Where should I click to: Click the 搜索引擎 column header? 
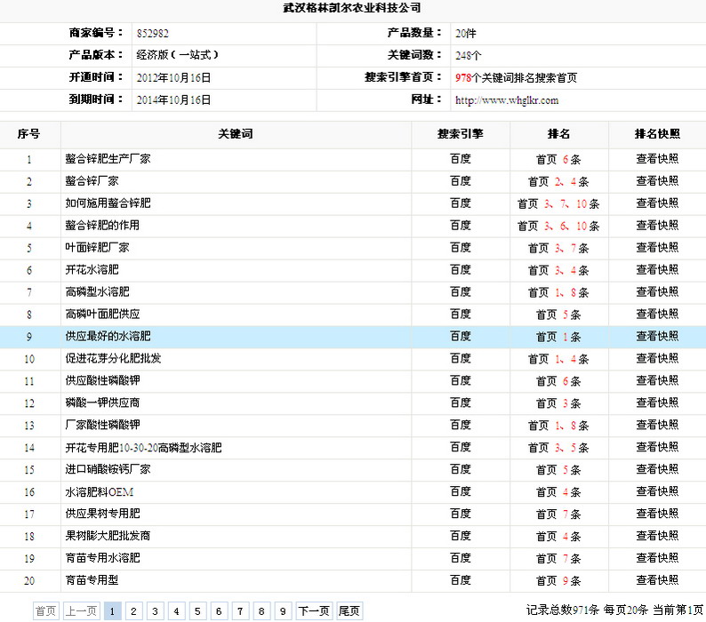pyautogui.click(x=461, y=134)
